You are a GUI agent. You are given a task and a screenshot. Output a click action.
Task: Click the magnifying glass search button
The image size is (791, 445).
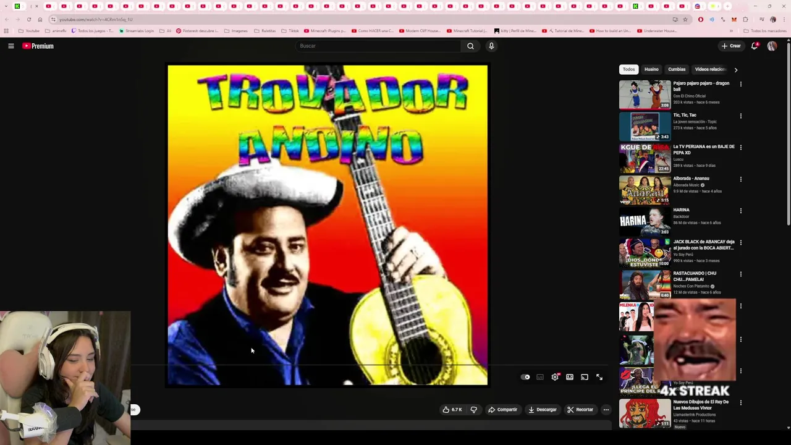470,46
